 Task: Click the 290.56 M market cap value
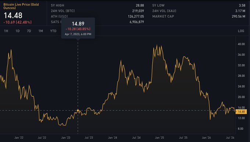point(239,17)
